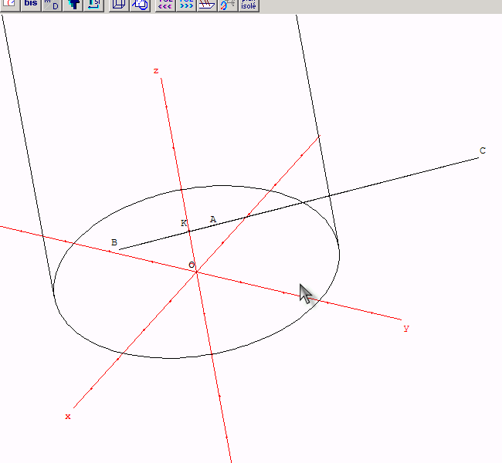
Task: Click the red and blue link icon
Action: coord(227,5)
